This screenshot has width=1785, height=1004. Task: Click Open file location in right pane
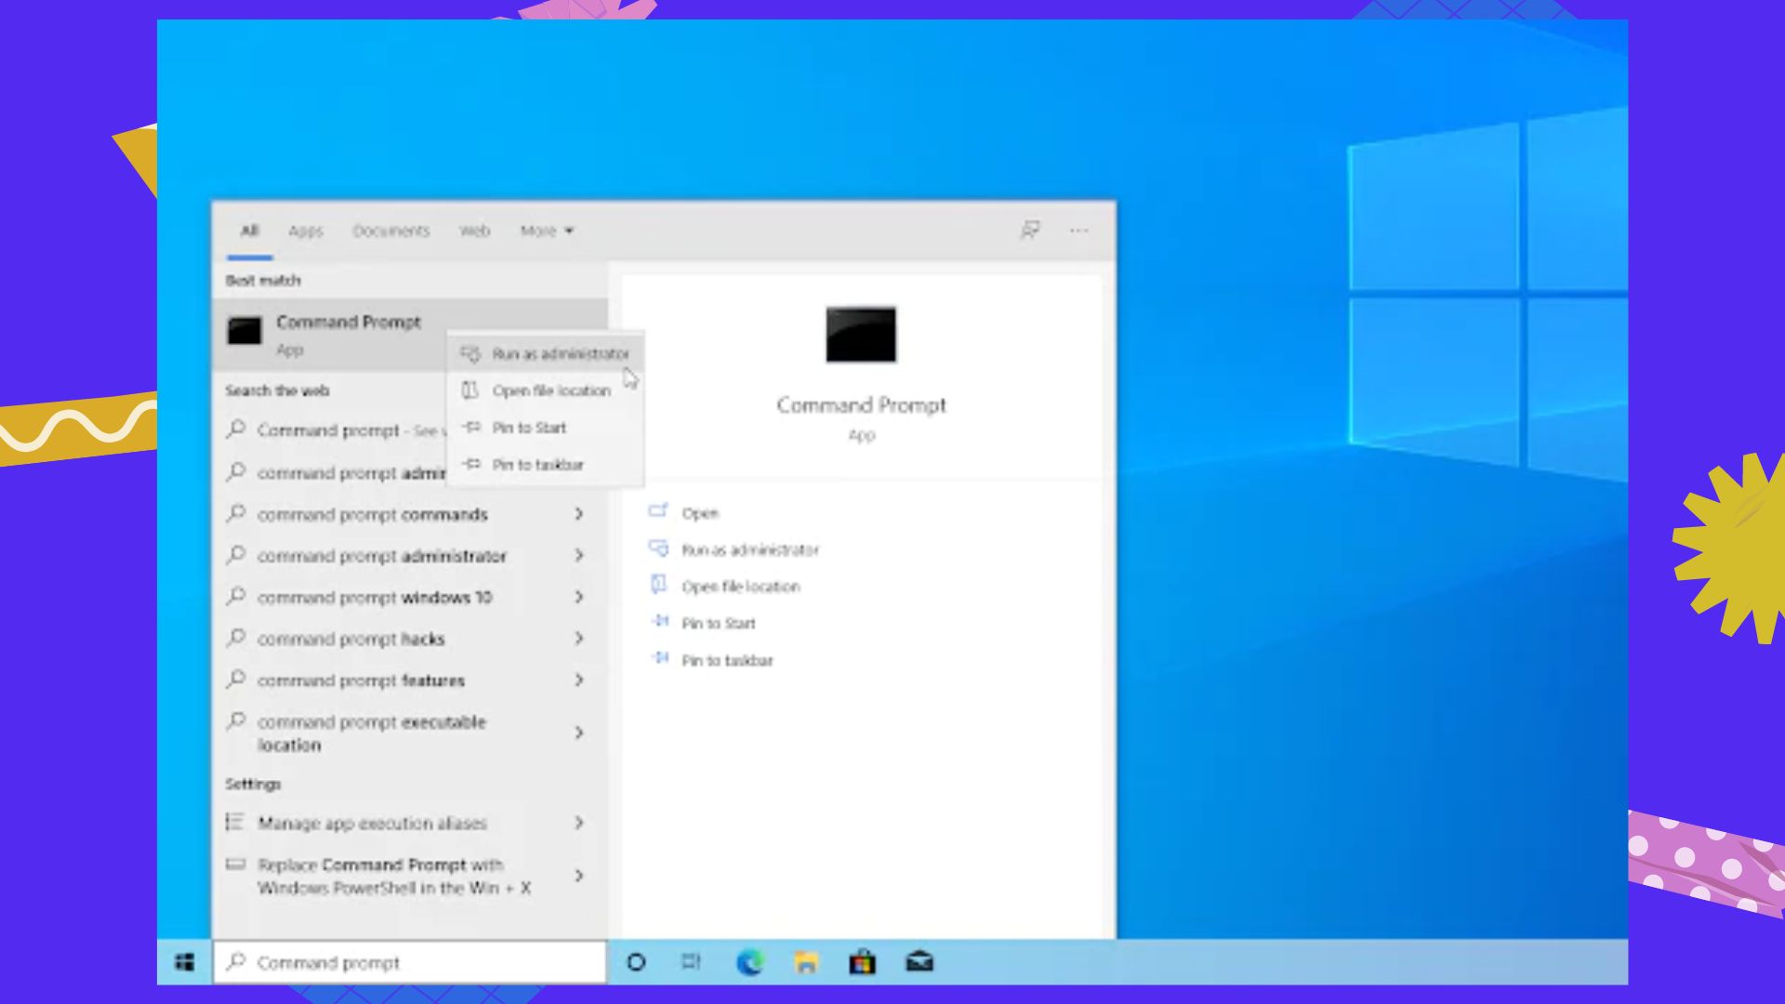coord(741,587)
